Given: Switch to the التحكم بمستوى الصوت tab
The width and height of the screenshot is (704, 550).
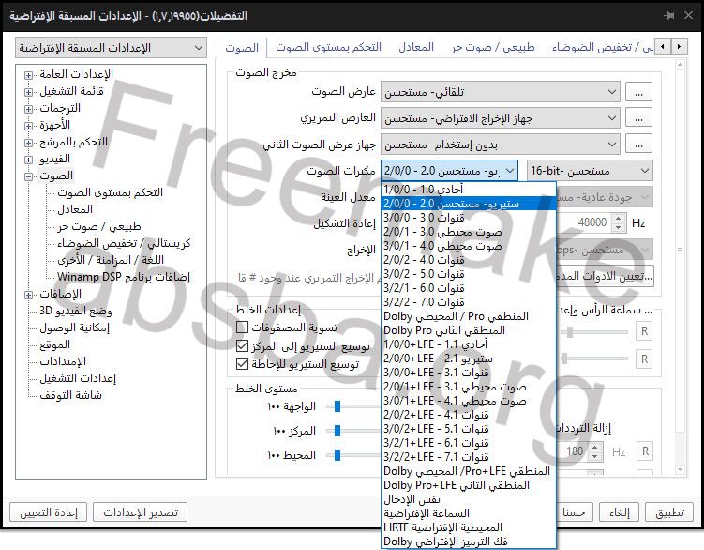Looking at the screenshot, I should pyautogui.click(x=328, y=47).
